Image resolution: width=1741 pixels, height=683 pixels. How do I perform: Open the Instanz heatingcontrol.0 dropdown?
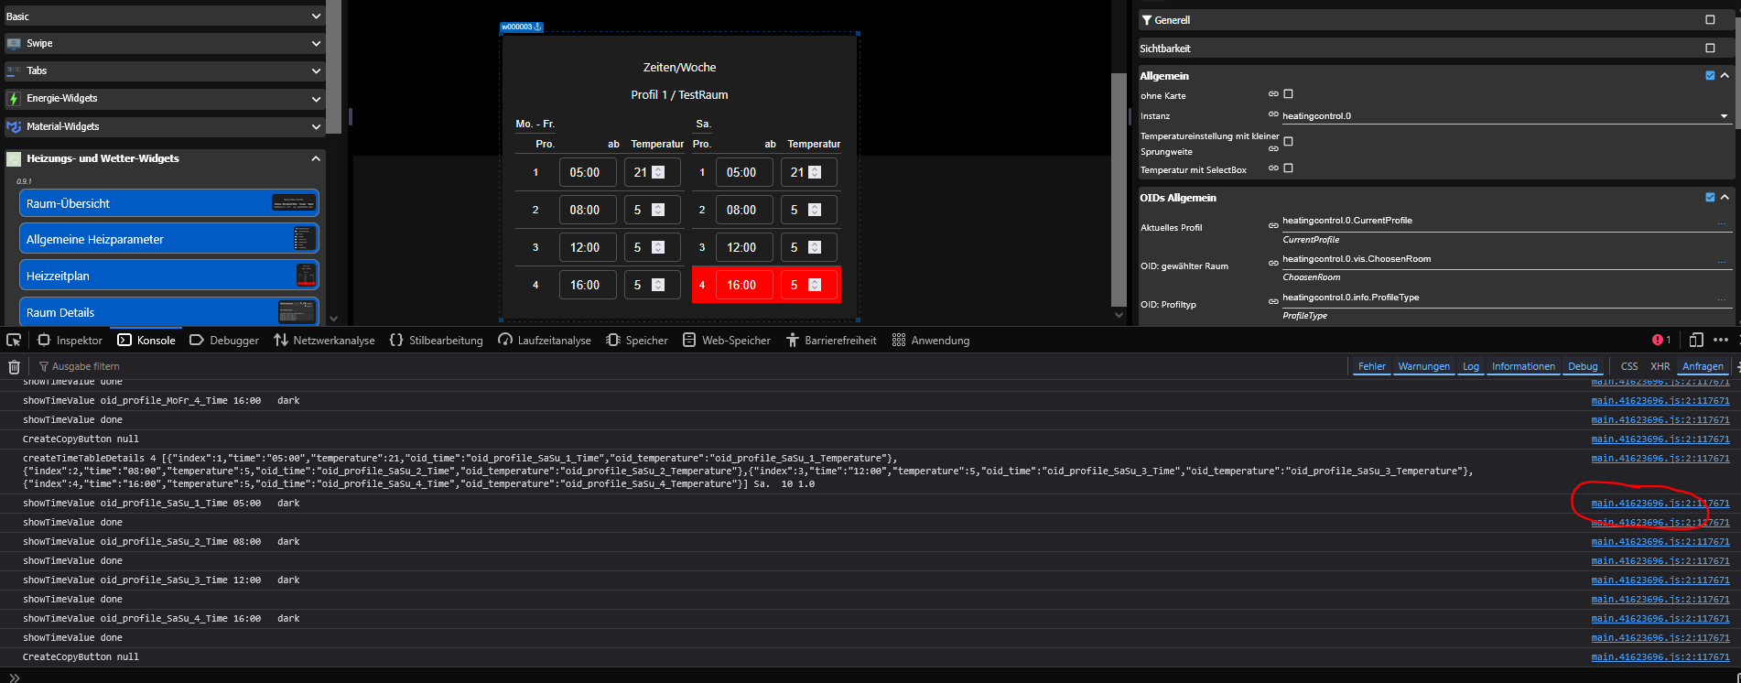pos(1506,116)
